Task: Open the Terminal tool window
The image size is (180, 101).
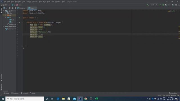Action: 24,93
